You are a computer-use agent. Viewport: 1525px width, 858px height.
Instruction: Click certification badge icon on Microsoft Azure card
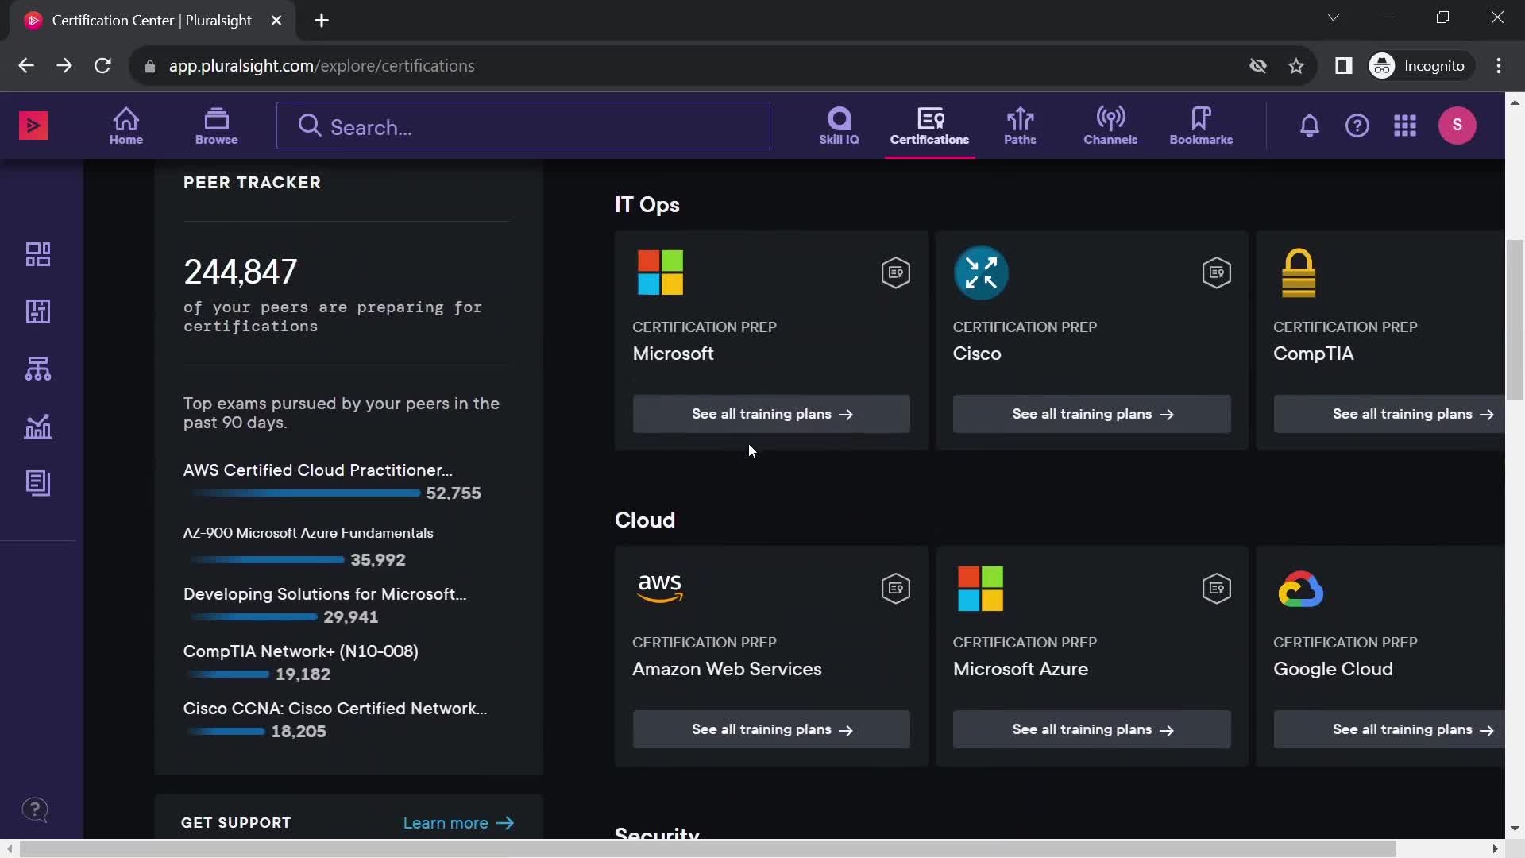click(1216, 589)
